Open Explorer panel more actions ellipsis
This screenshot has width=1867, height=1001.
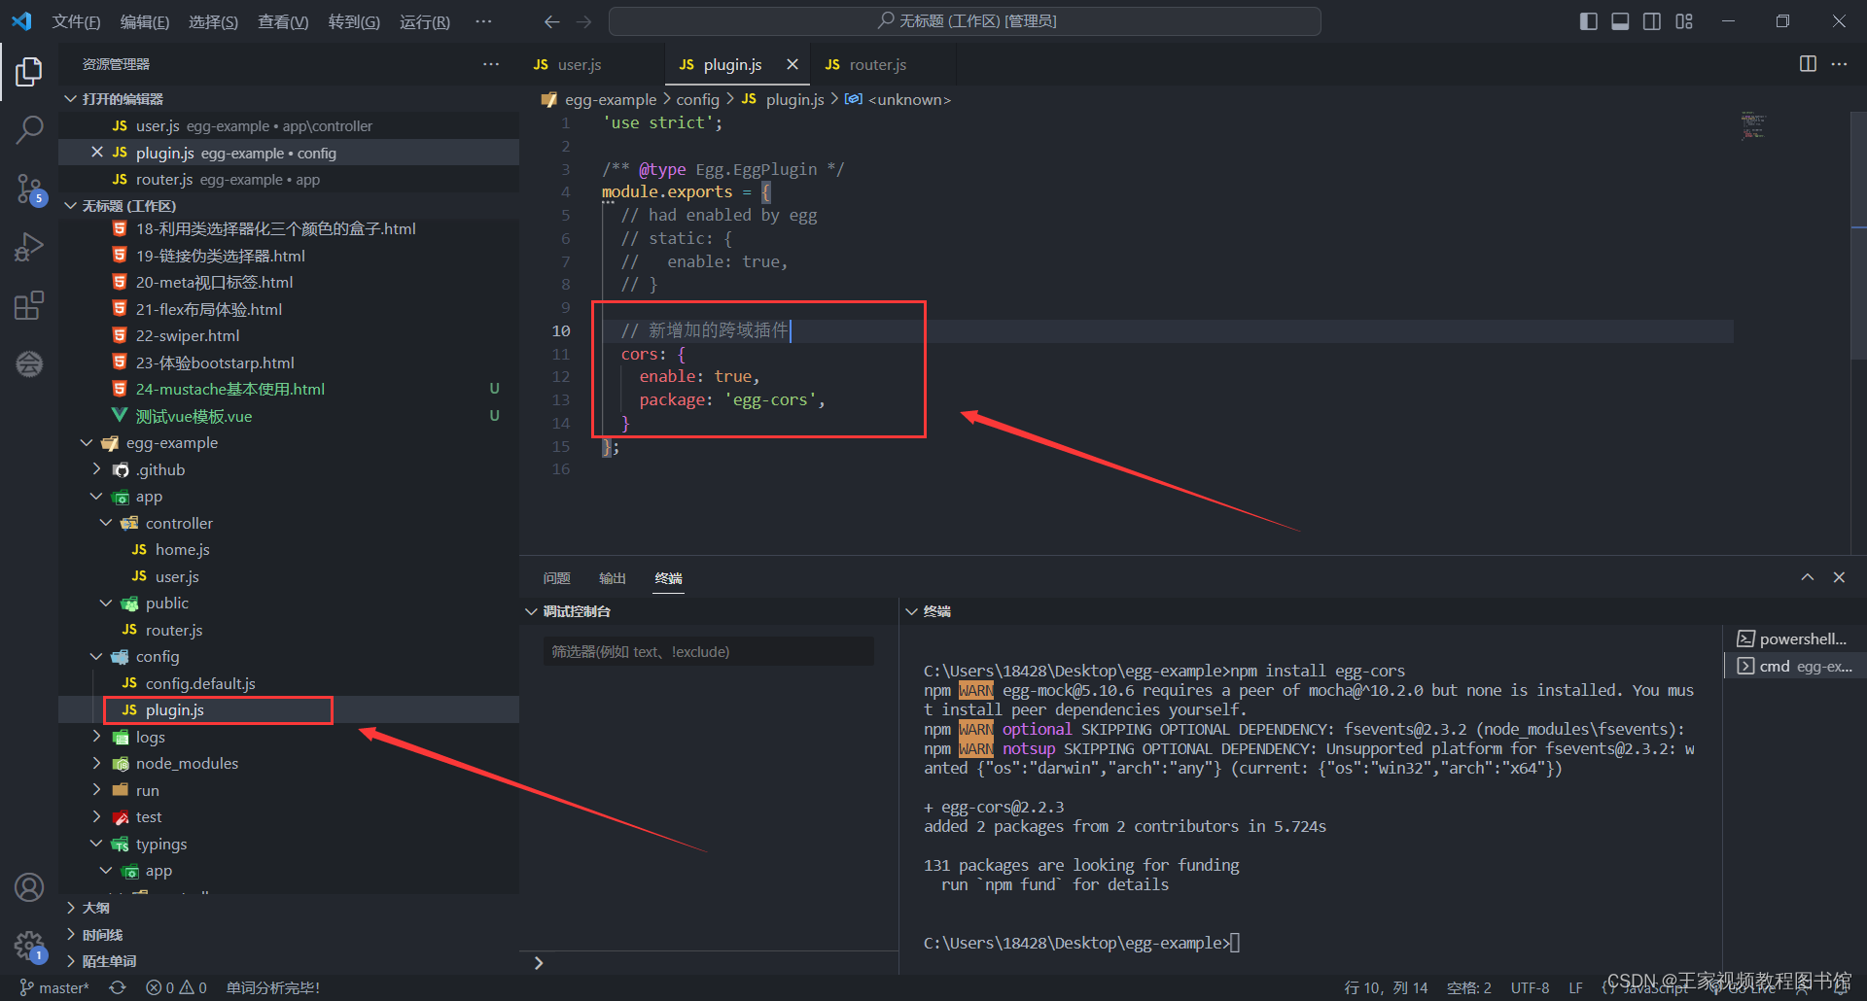tap(491, 64)
